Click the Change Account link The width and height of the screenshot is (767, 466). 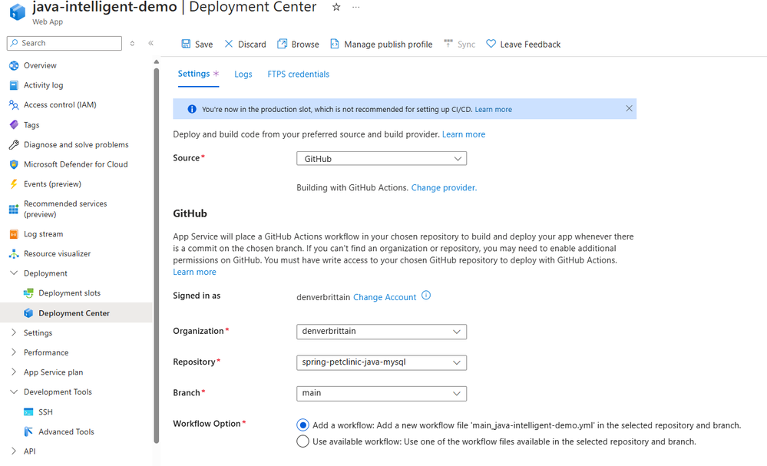coord(385,297)
